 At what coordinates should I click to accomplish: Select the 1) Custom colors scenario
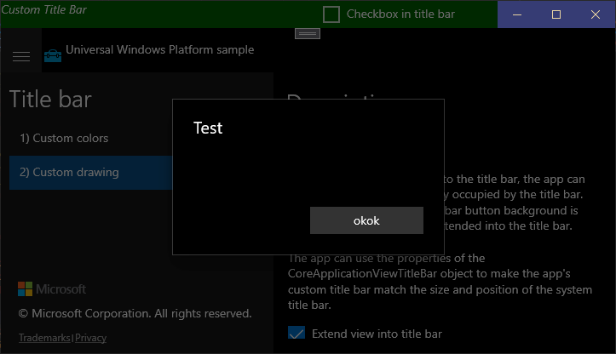pos(91,138)
